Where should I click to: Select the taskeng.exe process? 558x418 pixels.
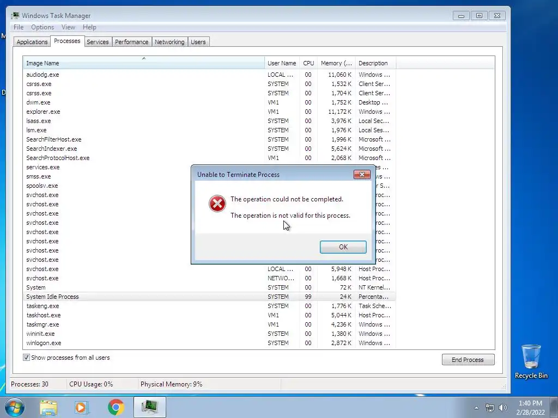click(x=209, y=306)
